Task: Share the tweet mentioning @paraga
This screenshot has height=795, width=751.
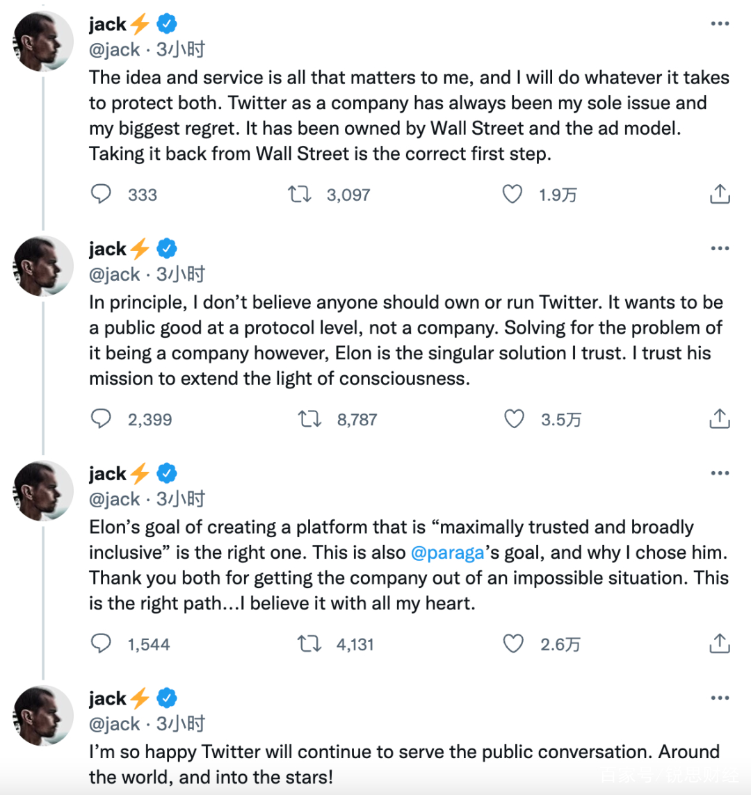Action: tap(720, 644)
